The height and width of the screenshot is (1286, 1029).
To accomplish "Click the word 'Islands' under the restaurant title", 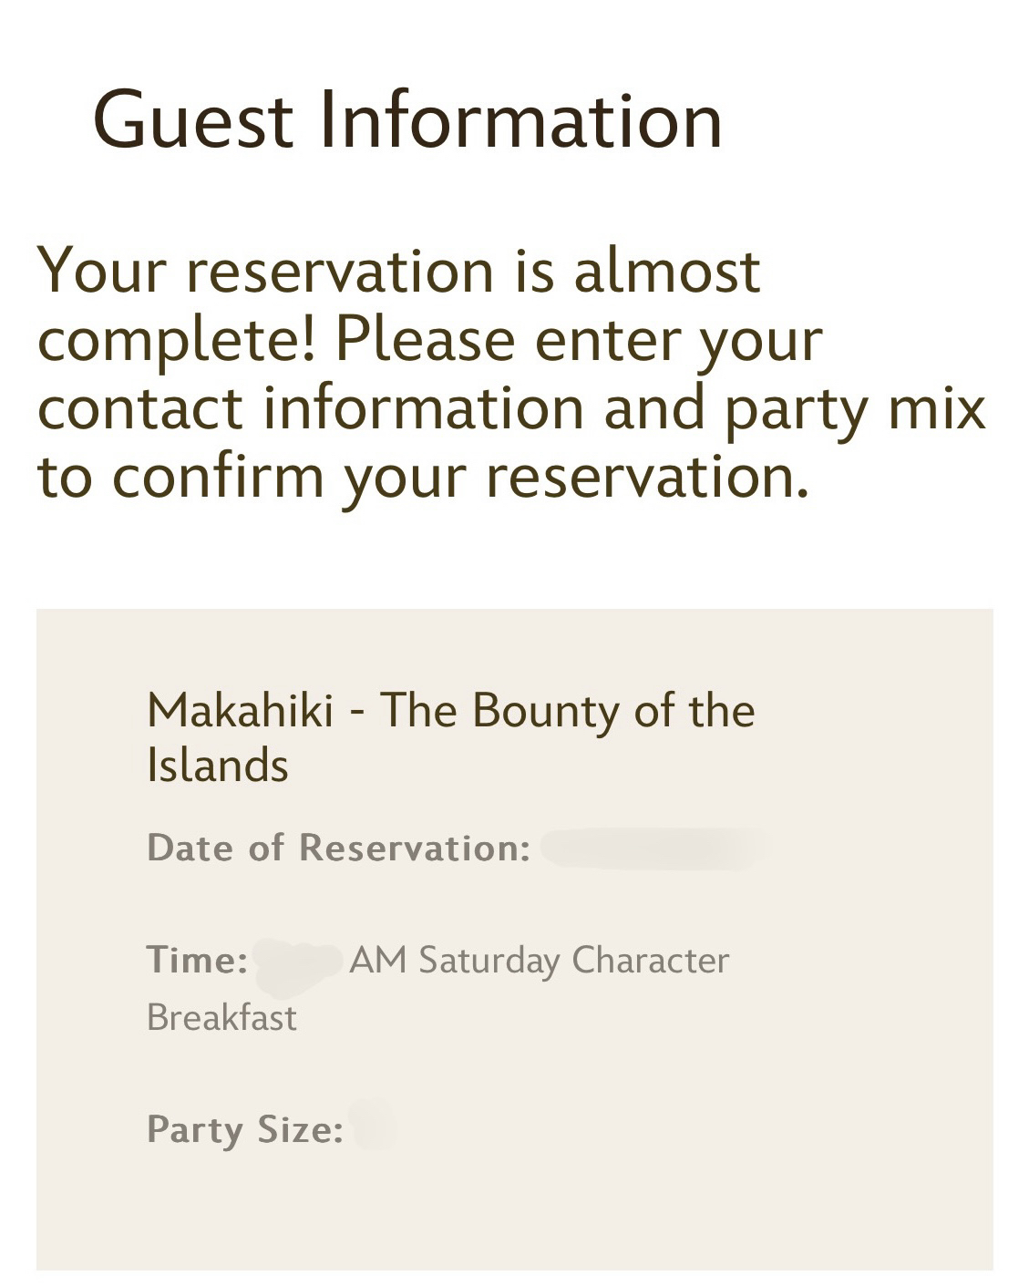I will click(217, 765).
